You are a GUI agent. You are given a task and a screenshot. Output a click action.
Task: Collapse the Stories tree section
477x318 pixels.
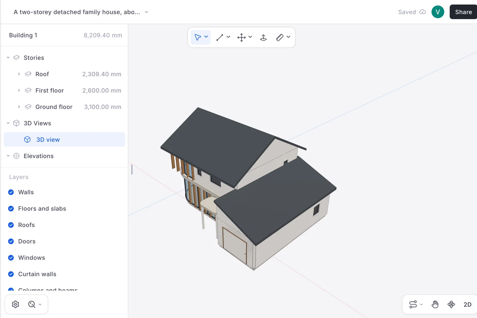click(x=8, y=58)
